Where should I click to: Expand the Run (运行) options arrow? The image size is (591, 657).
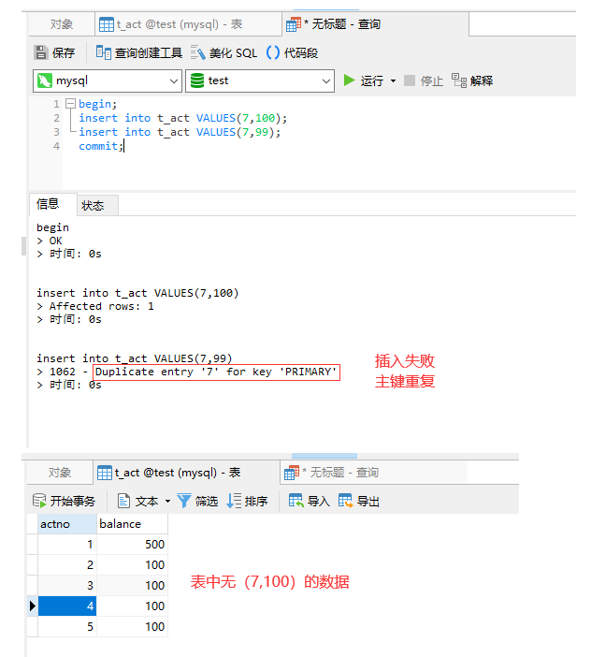[393, 80]
